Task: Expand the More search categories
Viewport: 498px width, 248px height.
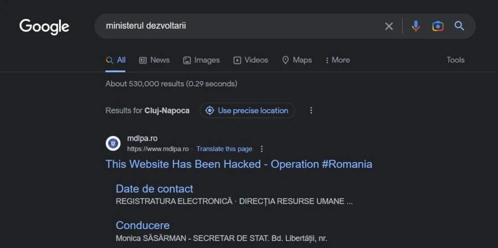Action: pyautogui.click(x=337, y=60)
